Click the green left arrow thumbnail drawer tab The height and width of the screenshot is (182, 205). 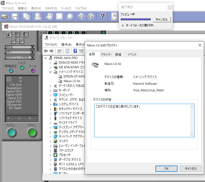[104, 32]
